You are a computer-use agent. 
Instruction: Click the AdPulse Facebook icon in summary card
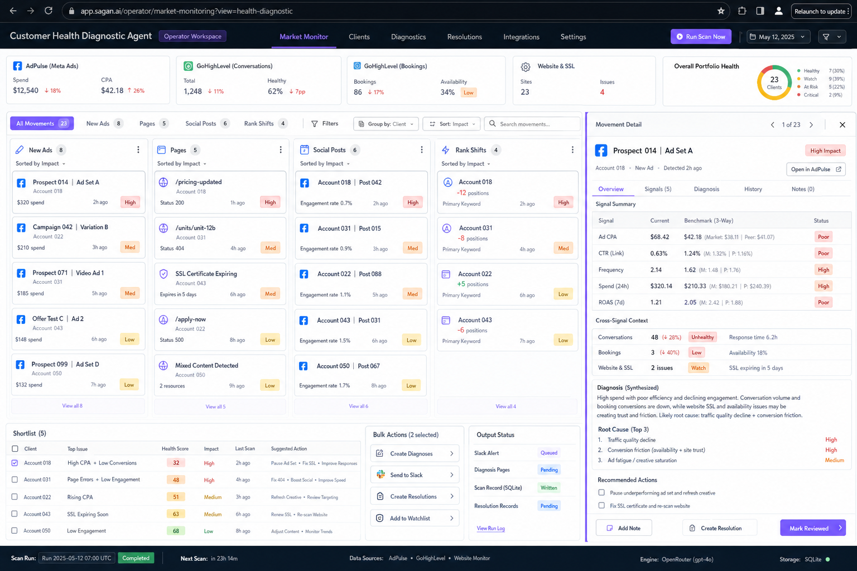17,66
